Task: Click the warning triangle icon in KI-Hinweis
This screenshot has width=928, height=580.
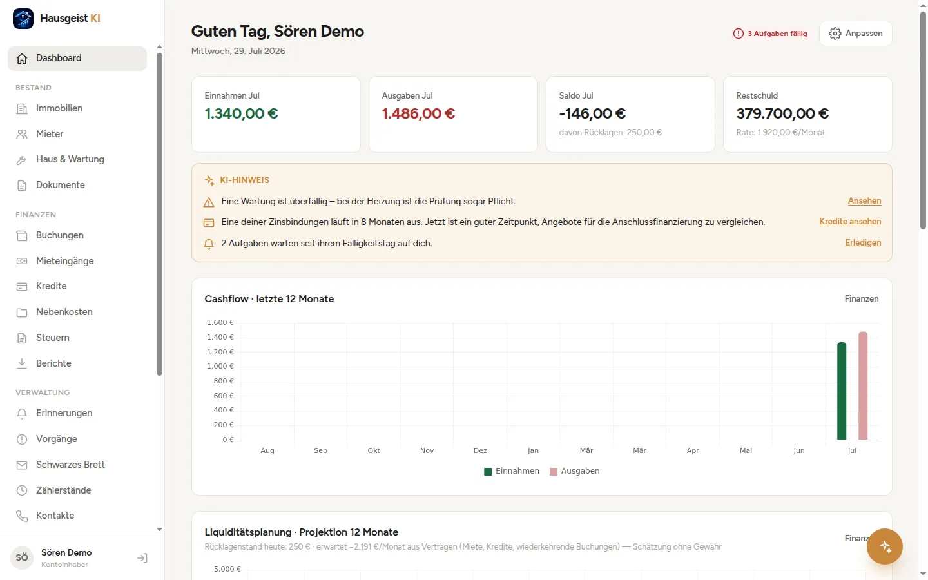Action: point(209,202)
